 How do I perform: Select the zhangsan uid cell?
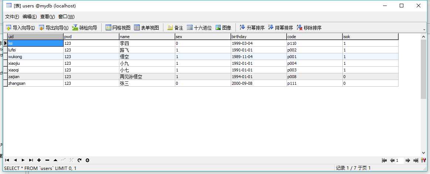[x=35, y=83]
